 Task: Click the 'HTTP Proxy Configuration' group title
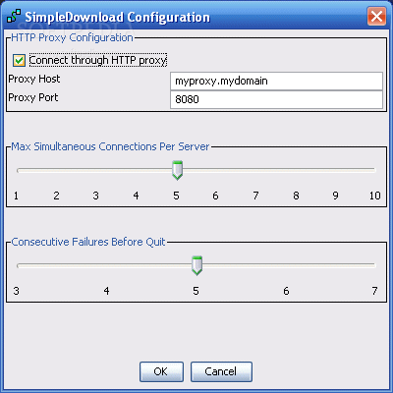click(x=72, y=37)
